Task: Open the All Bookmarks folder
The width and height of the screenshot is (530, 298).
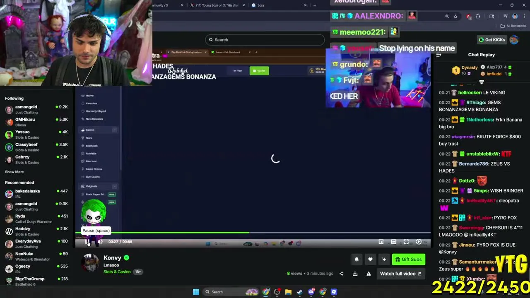Action: (513, 26)
